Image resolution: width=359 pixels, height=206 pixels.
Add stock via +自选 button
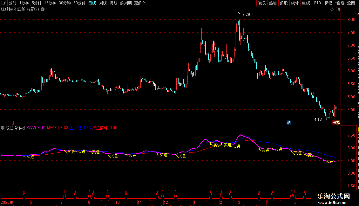[x=340, y=3]
